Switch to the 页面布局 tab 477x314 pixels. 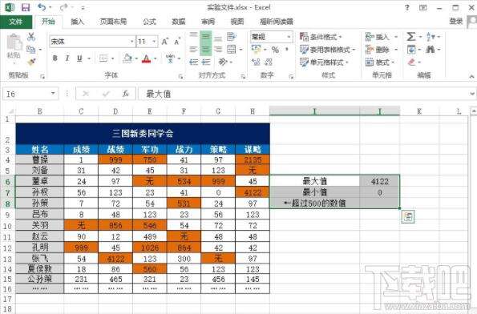(113, 22)
